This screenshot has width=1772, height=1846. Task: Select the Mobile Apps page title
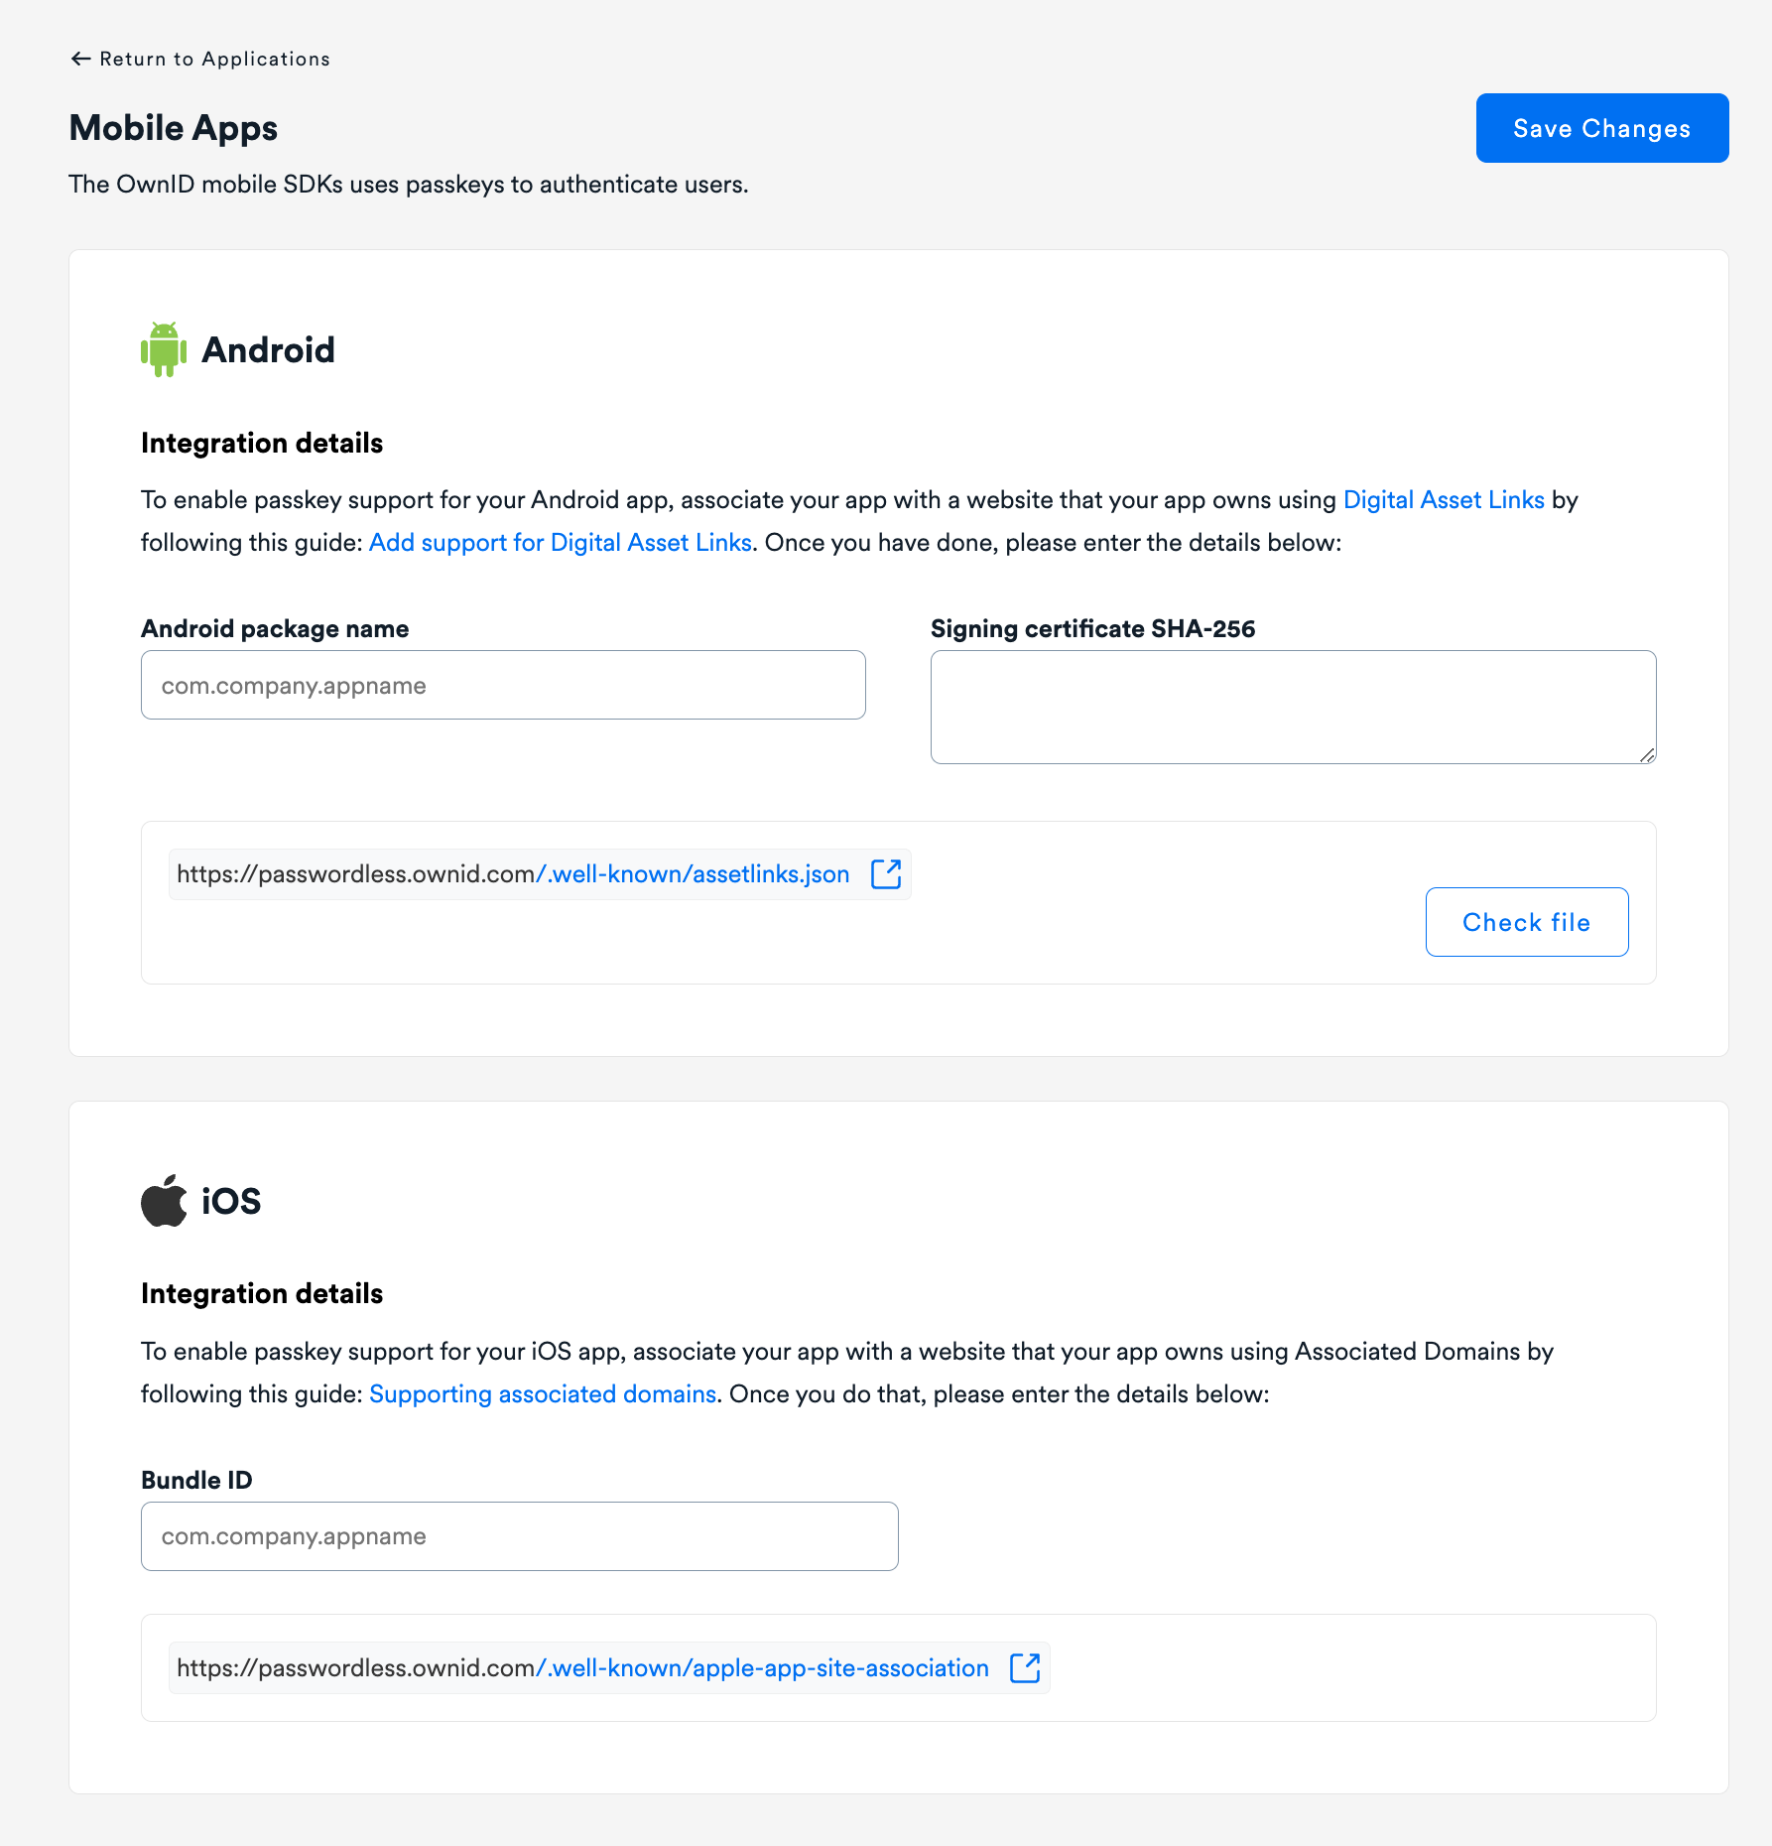pyautogui.click(x=173, y=127)
